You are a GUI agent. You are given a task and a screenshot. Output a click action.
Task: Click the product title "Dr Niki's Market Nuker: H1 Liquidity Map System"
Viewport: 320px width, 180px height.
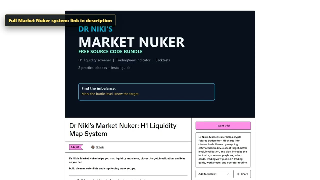[123, 129]
